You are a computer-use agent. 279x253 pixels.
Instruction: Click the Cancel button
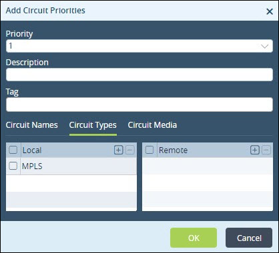[x=249, y=238]
